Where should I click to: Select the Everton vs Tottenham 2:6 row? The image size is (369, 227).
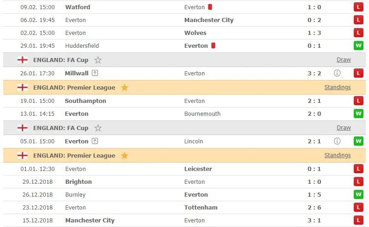[x=184, y=207]
